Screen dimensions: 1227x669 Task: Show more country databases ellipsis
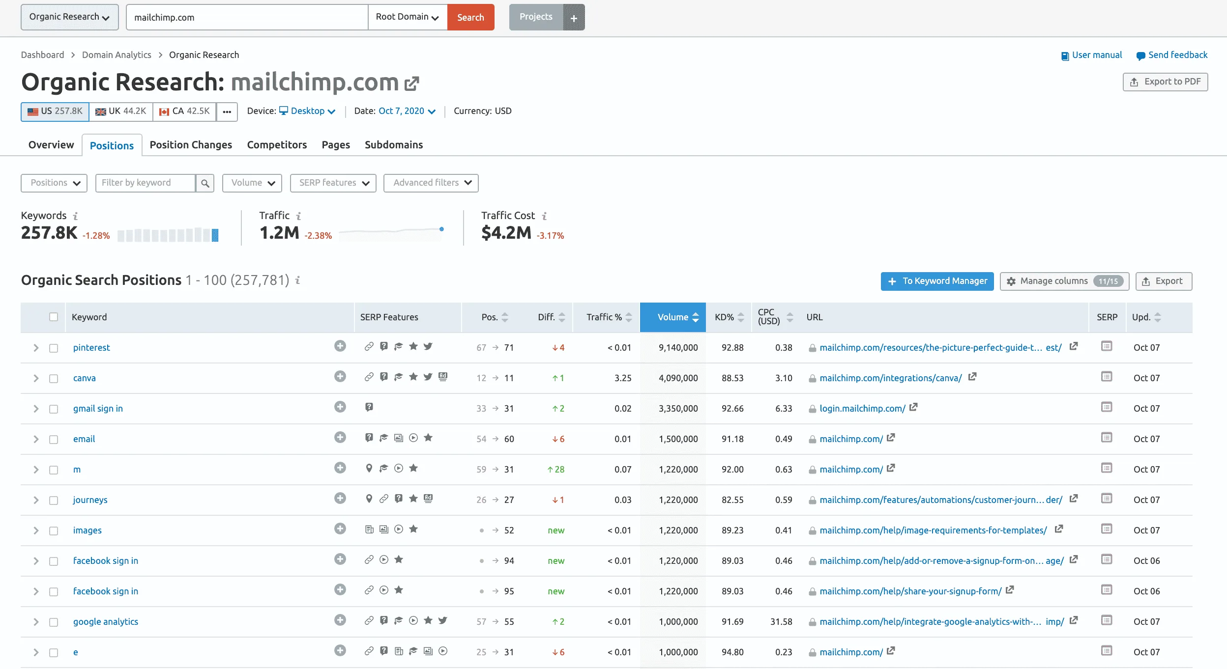(227, 111)
